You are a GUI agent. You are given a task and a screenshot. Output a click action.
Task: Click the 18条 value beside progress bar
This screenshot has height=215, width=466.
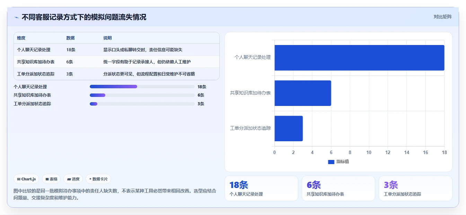pos(202,87)
